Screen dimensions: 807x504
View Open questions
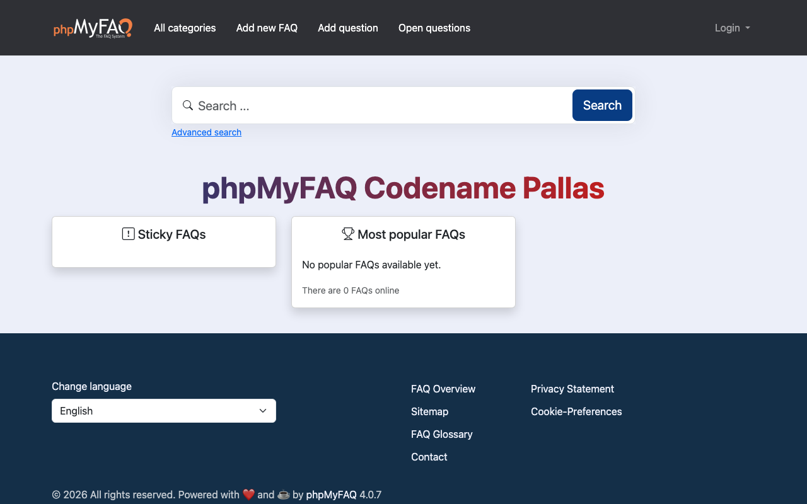point(434,28)
